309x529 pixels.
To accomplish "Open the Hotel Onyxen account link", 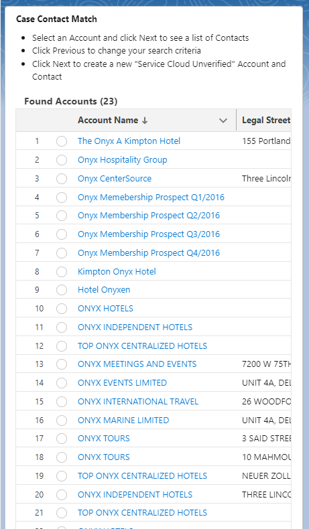I will 104,290.
